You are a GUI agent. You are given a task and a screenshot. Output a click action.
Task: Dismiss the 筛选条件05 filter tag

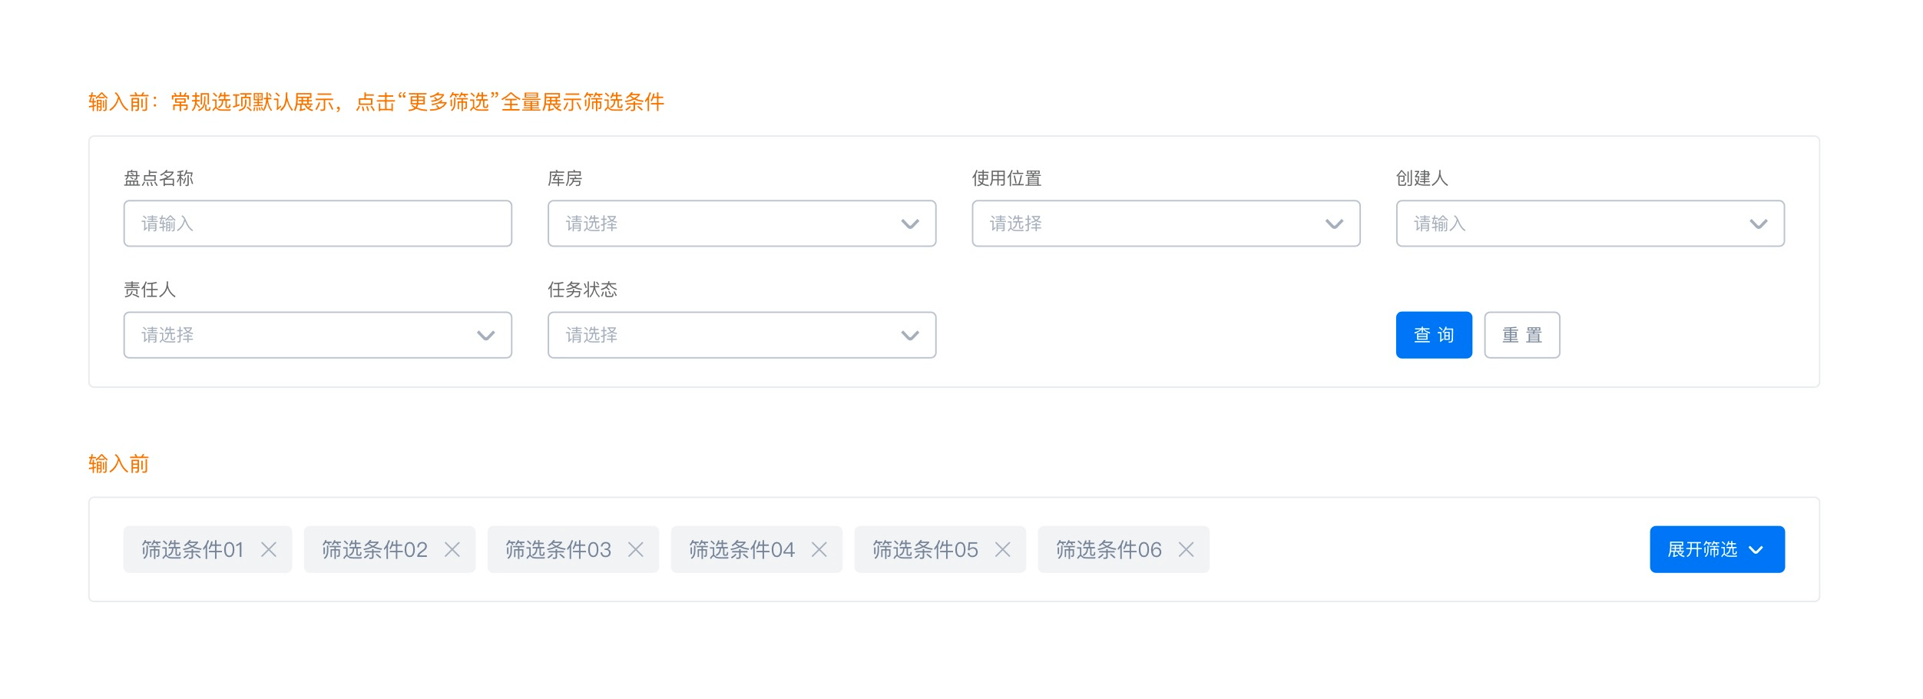click(x=1003, y=549)
